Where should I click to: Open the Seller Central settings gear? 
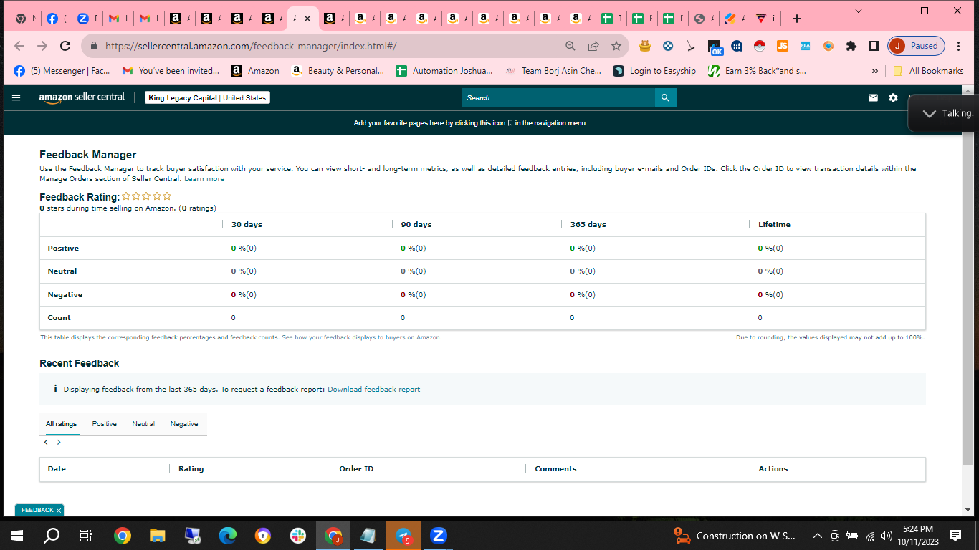[x=893, y=97]
